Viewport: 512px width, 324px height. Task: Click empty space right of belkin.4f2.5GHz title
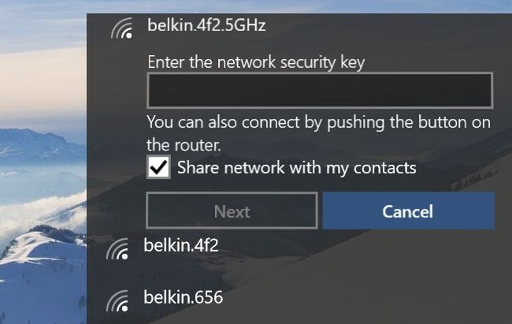pyautogui.click(x=385, y=26)
